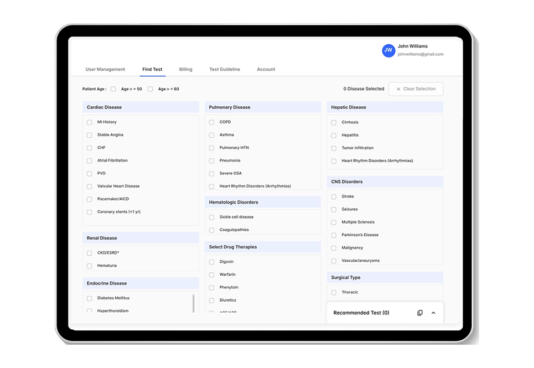Screen dimensions: 534x368
Task: Open the User Management tab
Action: tap(105, 70)
